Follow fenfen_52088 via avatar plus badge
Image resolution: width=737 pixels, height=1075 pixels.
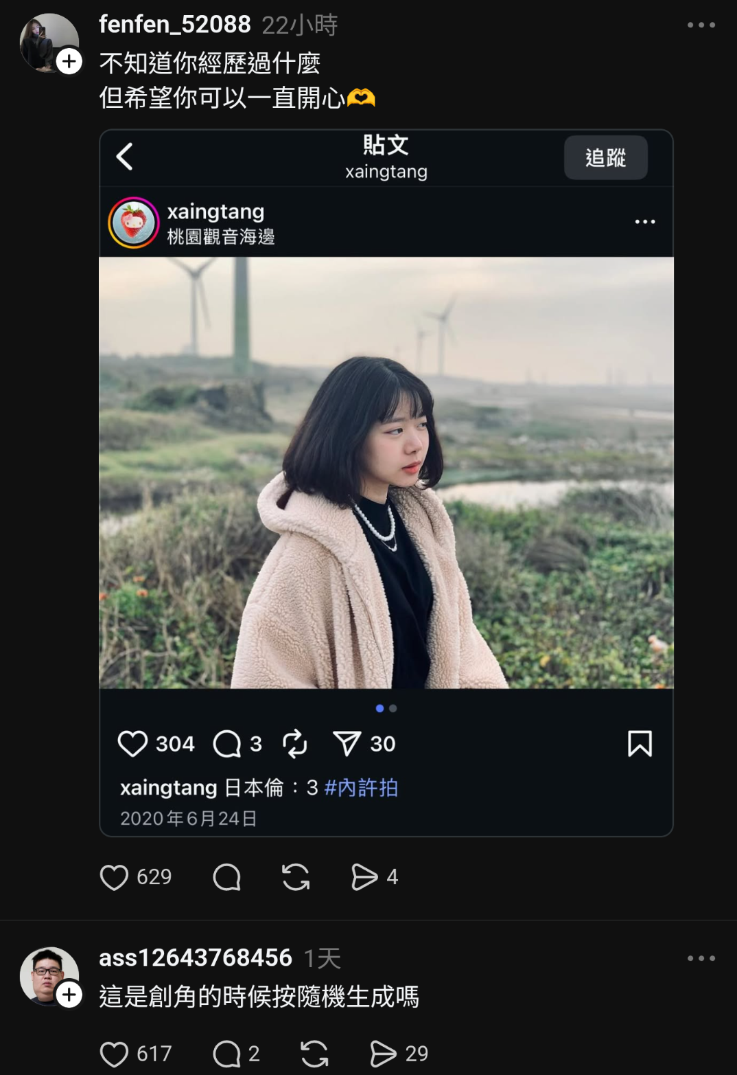[x=69, y=62]
